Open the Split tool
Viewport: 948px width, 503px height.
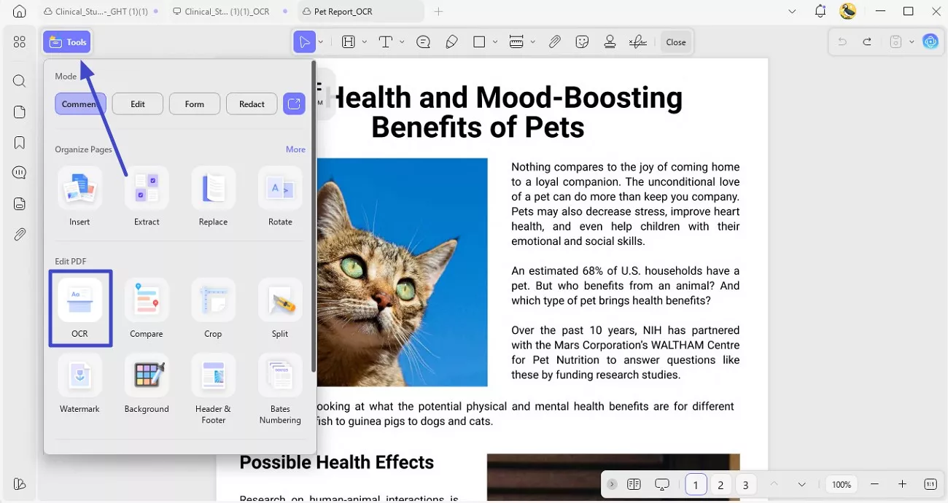[x=280, y=308]
